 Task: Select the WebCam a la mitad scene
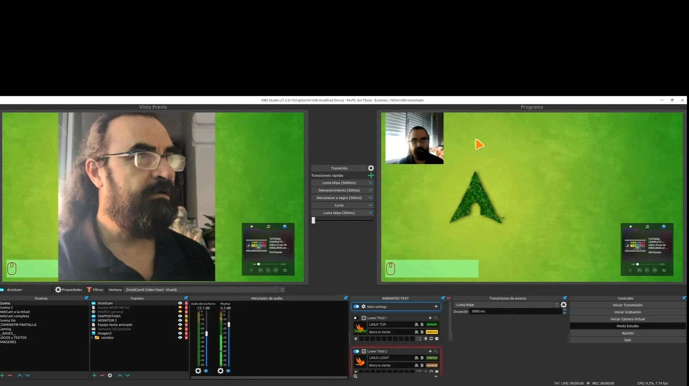[x=14, y=311]
